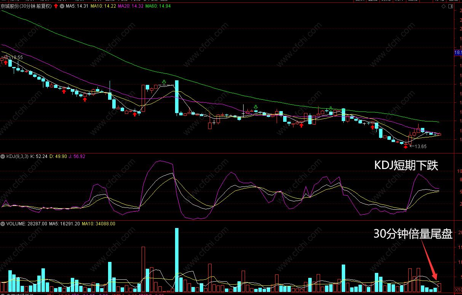The image size is (462, 295).
Task: Expand the KDJ indicator dropdown arrow
Action: pyautogui.click(x=3, y=156)
